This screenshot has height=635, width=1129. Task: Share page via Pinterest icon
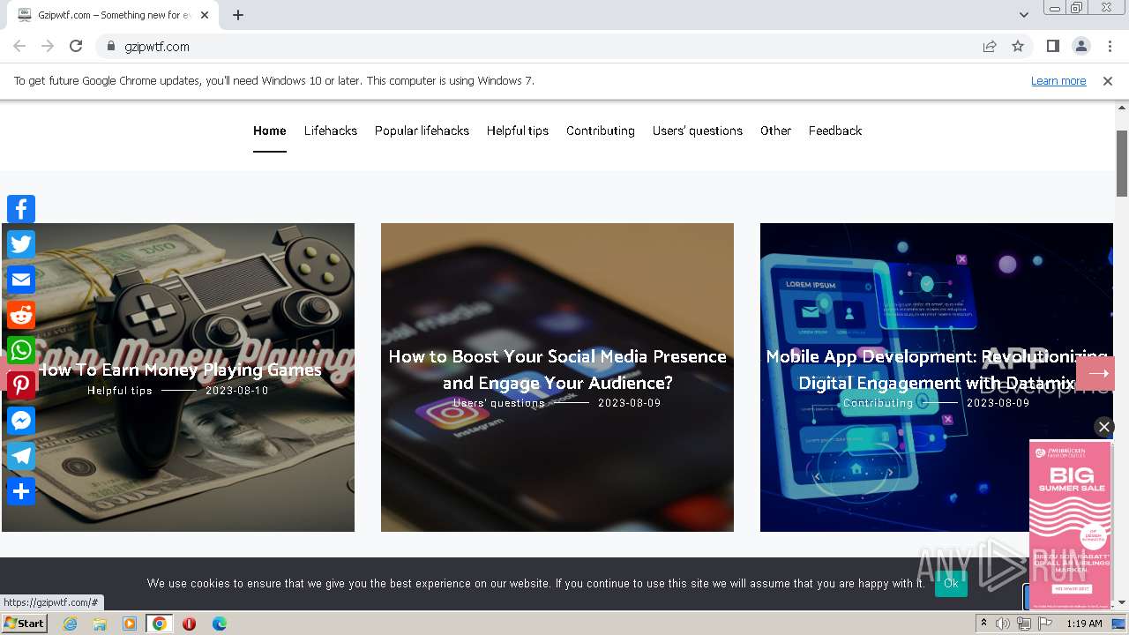coord(21,385)
